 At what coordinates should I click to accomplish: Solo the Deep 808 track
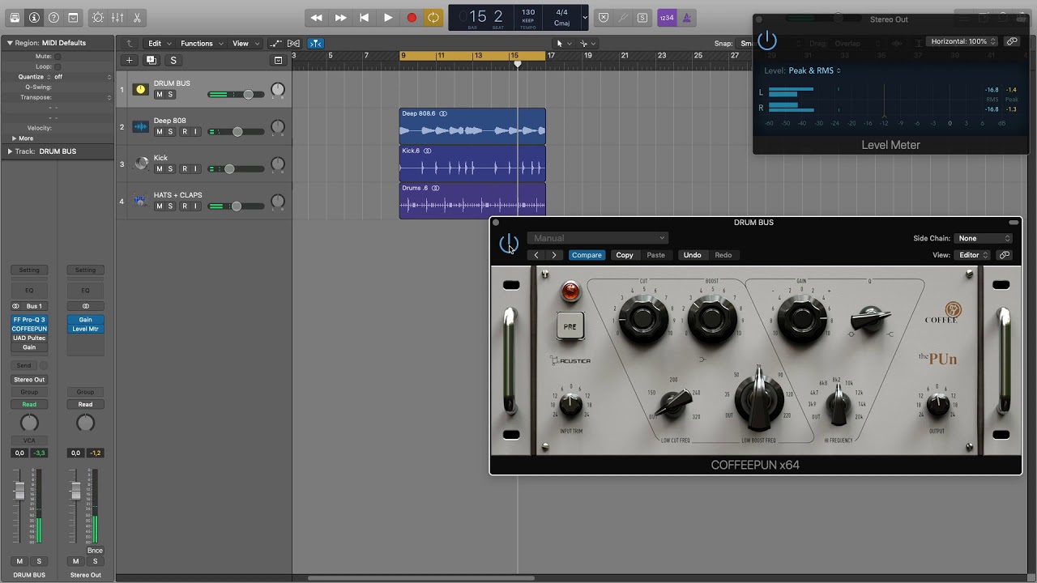click(170, 131)
